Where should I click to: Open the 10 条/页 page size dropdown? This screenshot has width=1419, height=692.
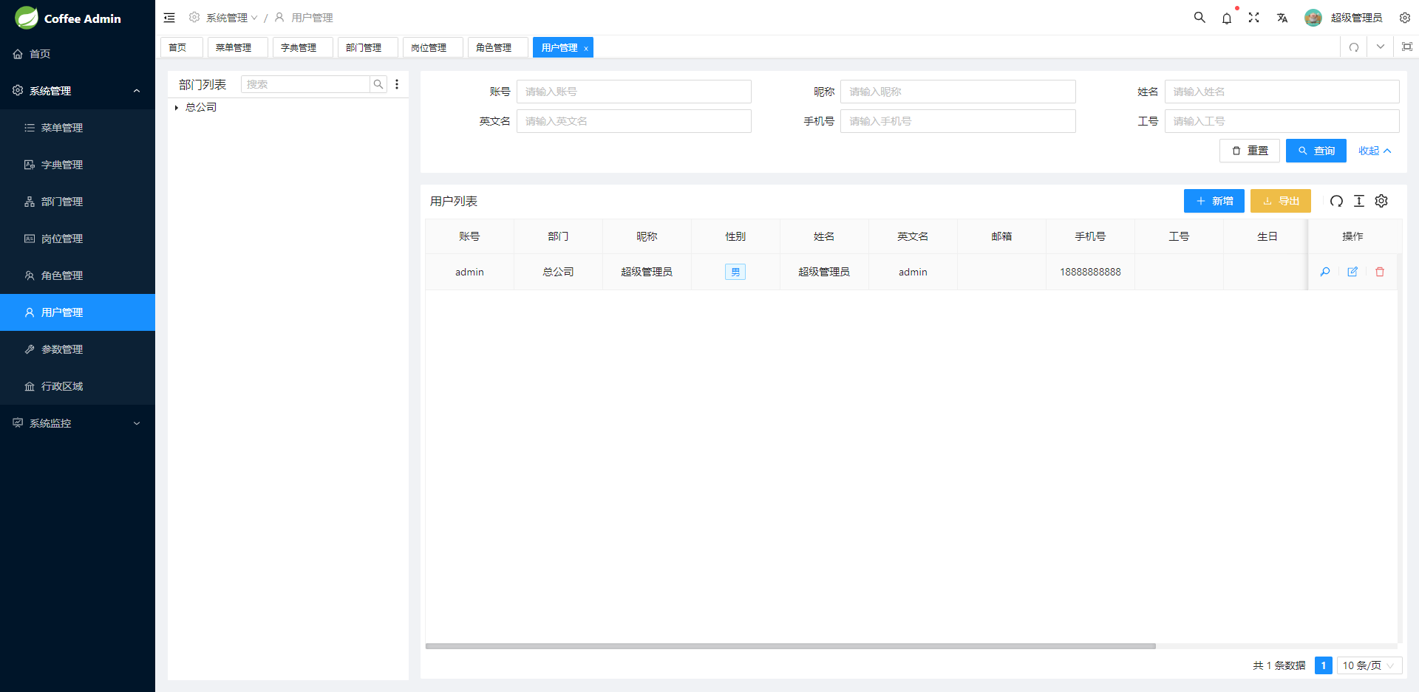1369,665
